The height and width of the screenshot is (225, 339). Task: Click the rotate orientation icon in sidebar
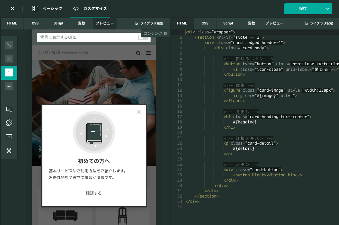pyautogui.click(x=9, y=122)
